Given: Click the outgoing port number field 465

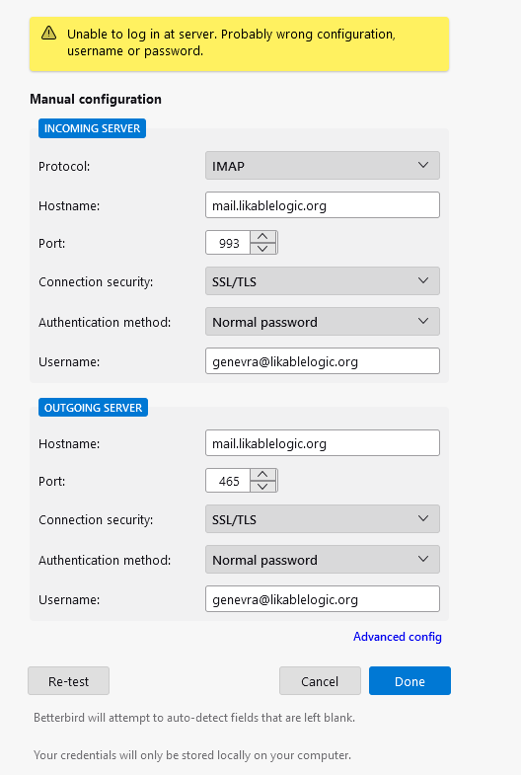Looking at the screenshot, I should tap(228, 481).
